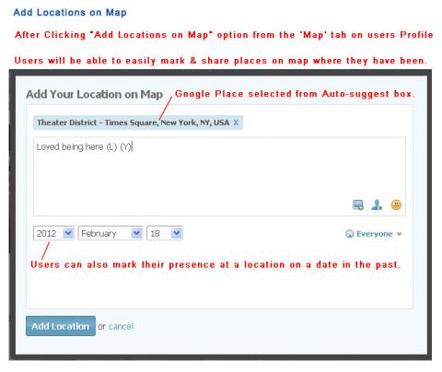Image resolution: width=442 pixels, height=372 pixels.
Task: Open the year dropdown showing 2012
Action: tap(53, 233)
